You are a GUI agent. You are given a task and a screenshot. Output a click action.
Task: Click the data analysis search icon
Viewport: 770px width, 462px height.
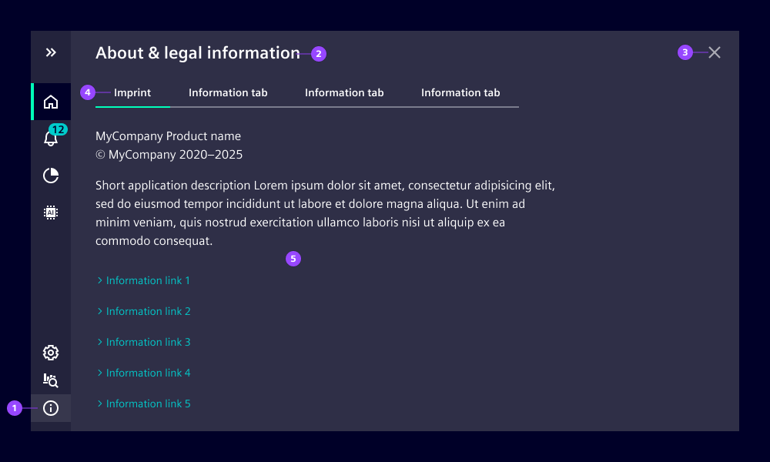[x=51, y=380]
